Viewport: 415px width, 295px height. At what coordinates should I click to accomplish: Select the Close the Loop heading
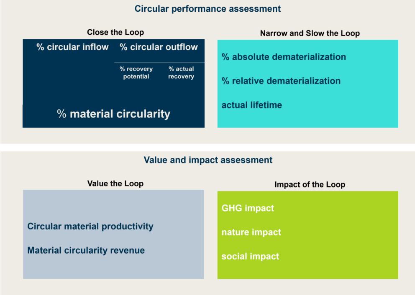[x=115, y=33]
